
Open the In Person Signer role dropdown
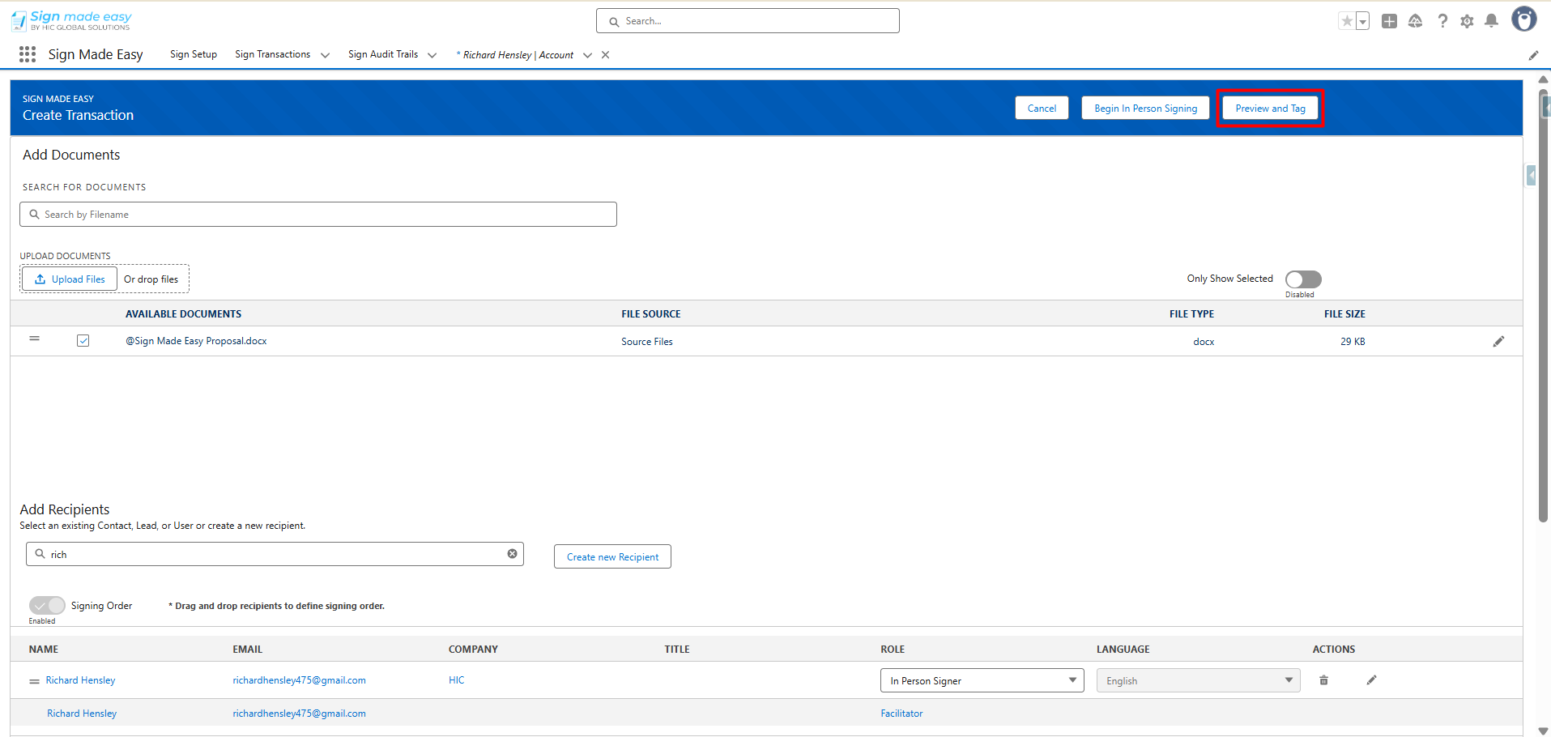click(x=982, y=680)
